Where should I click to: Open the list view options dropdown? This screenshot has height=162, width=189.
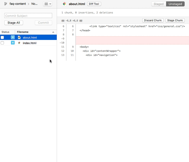tap(48, 4)
